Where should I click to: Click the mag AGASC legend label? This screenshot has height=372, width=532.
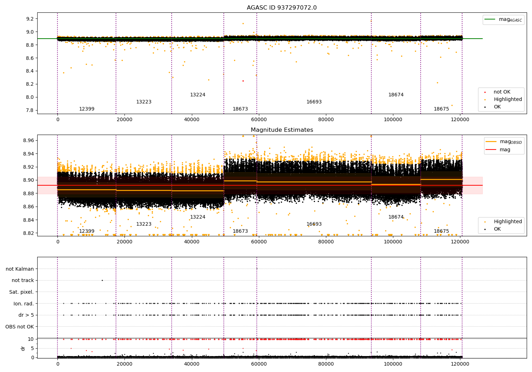pos(510,20)
